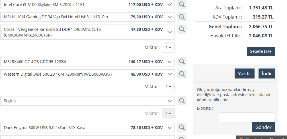Open search for Dark Enigma 600W case

182,127
